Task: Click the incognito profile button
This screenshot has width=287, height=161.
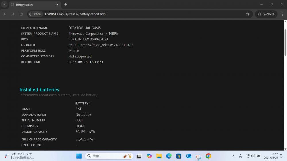Action: click(x=266, y=14)
